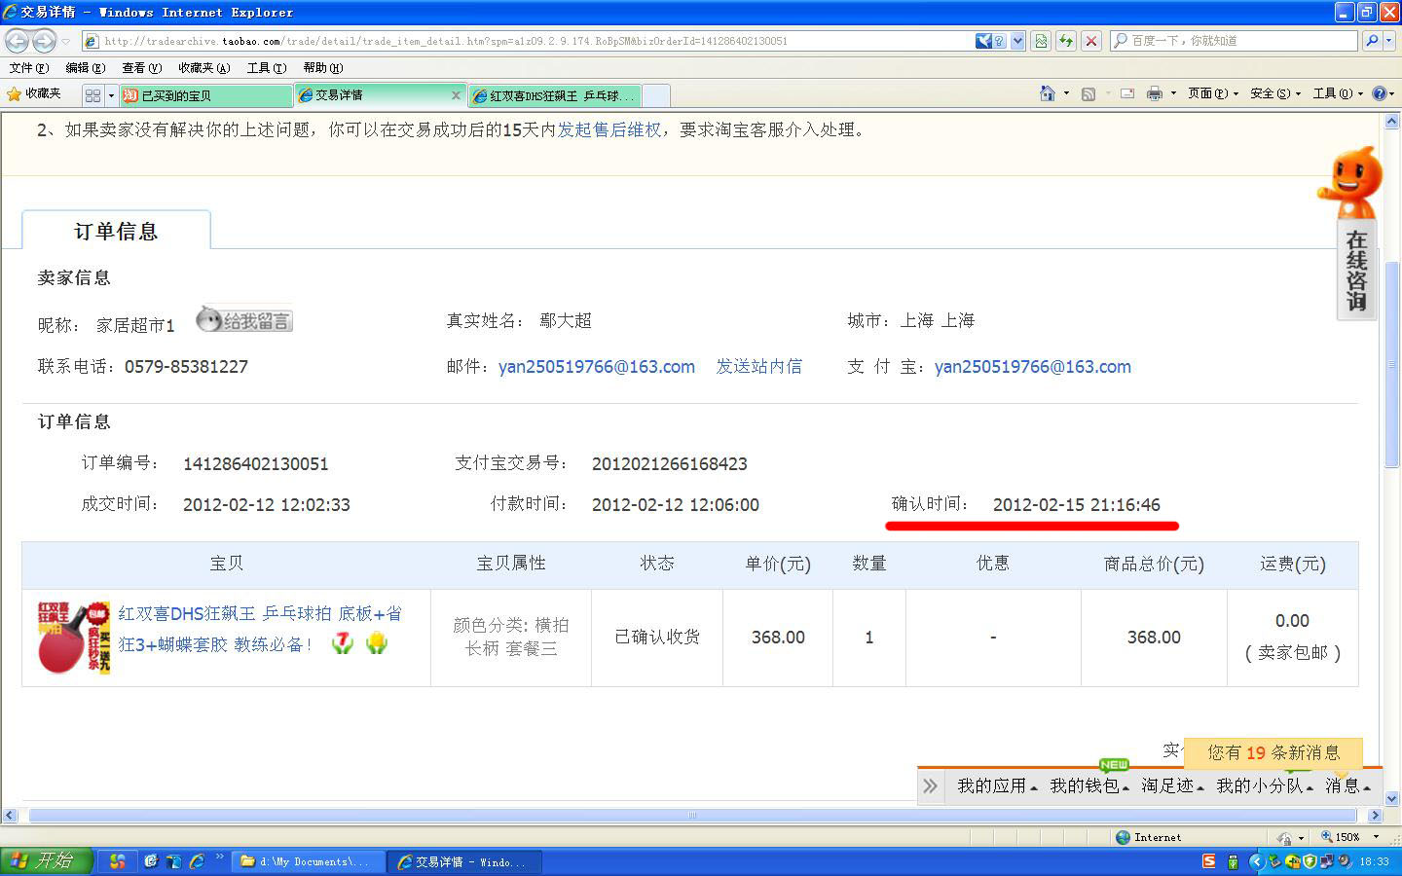This screenshot has height=876, width=1402.
Task: Click the seller phone 0579-85381227
Action: (x=186, y=367)
